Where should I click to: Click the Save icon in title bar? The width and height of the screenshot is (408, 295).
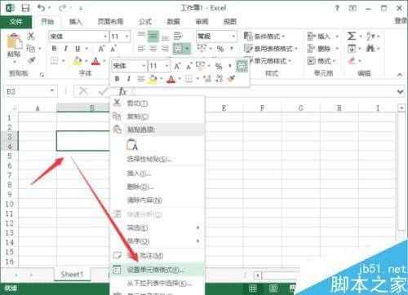25,8
